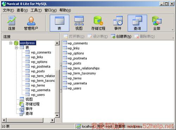Click the wp_posts table icon in right pane

pyautogui.click(x=65, y=63)
